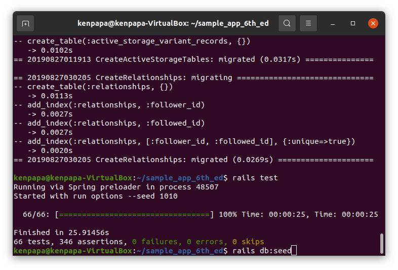
Task: Click 'create_table(:relationships, {})' line
Action: coord(93,87)
